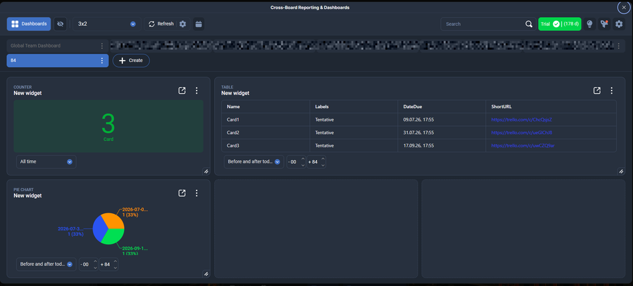This screenshot has height=286, width=633.
Task: Click the Name column header
Action: (x=265, y=106)
